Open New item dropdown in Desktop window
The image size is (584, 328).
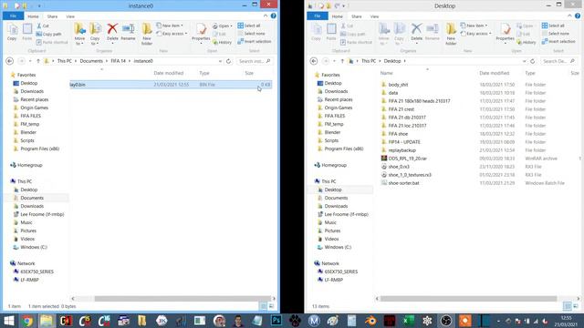point(474,26)
